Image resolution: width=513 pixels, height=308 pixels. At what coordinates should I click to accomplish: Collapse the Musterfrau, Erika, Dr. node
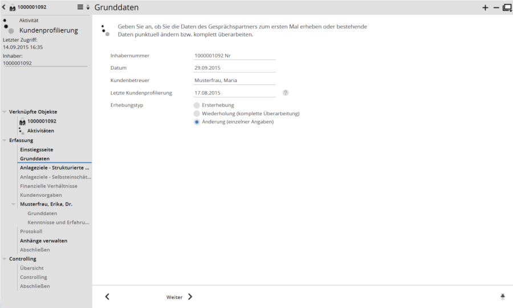(x=14, y=204)
